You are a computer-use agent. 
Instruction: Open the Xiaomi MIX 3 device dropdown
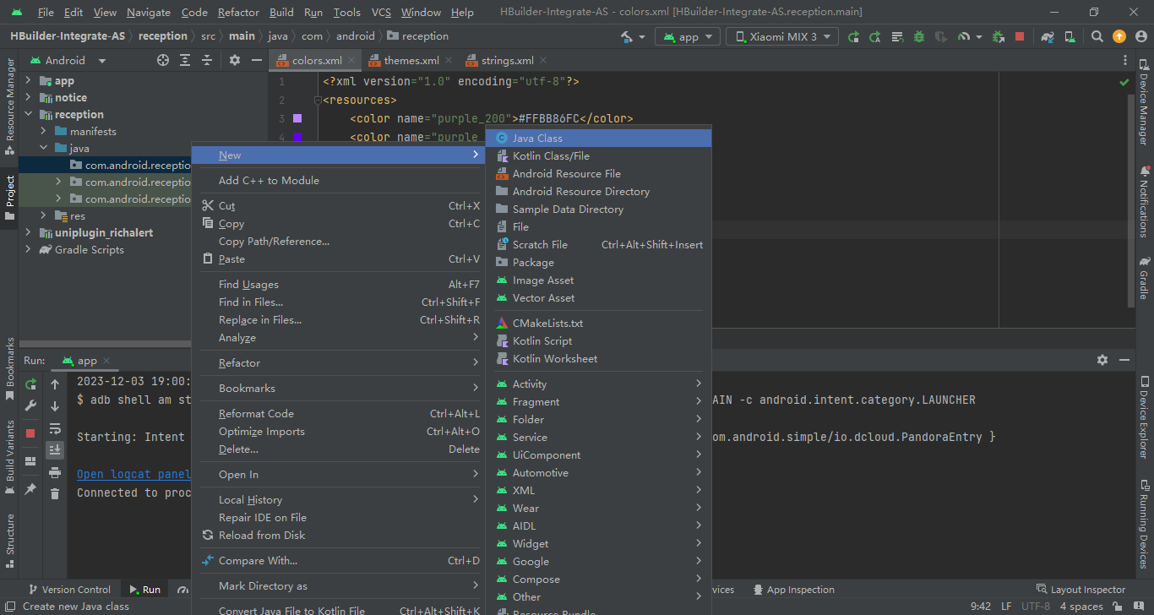(x=783, y=36)
